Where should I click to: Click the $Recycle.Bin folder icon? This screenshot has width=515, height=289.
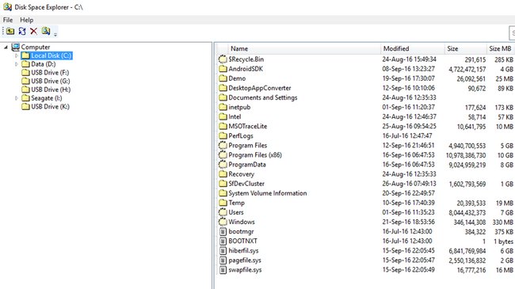[223, 59]
